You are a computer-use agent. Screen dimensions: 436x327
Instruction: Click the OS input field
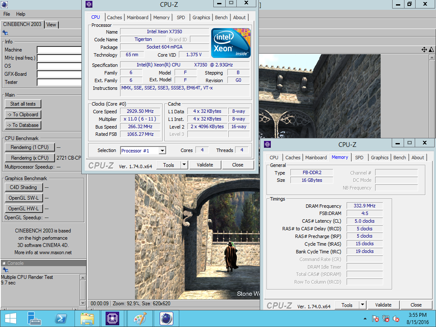tap(59, 66)
